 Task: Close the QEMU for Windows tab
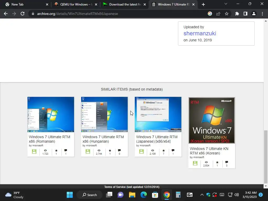(96, 4)
